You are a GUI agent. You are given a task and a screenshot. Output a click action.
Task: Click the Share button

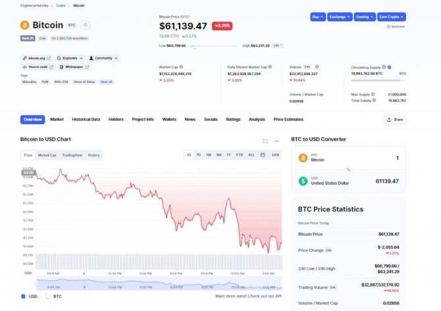click(394, 120)
